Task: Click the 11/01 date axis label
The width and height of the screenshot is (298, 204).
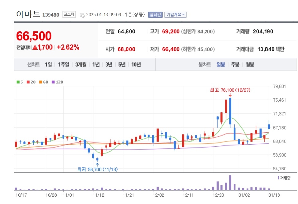Action: (68, 195)
